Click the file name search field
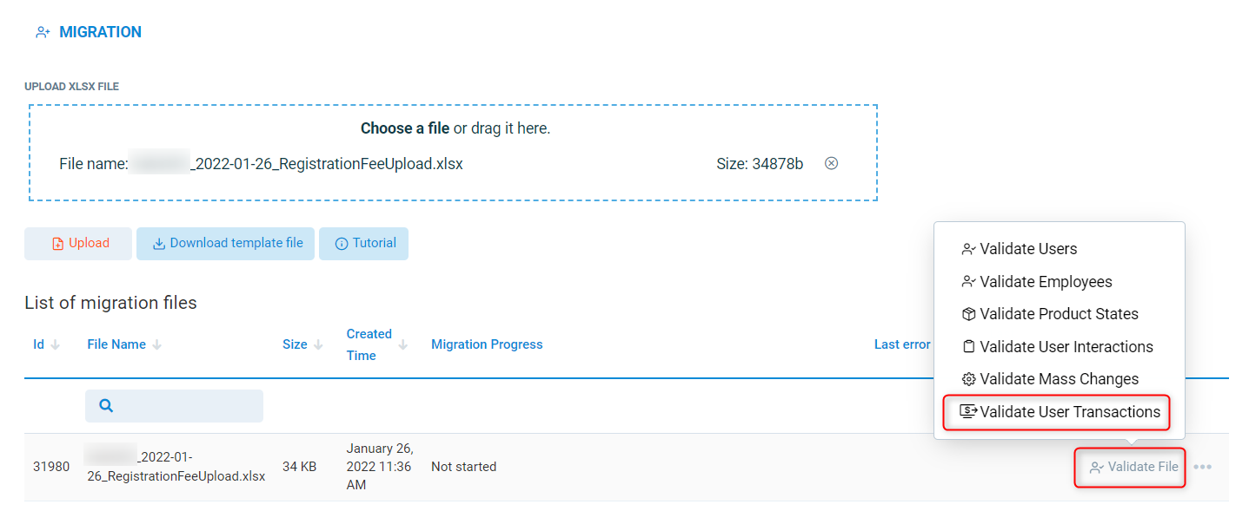Screen dimensions: 1249x511 pos(174,405)
